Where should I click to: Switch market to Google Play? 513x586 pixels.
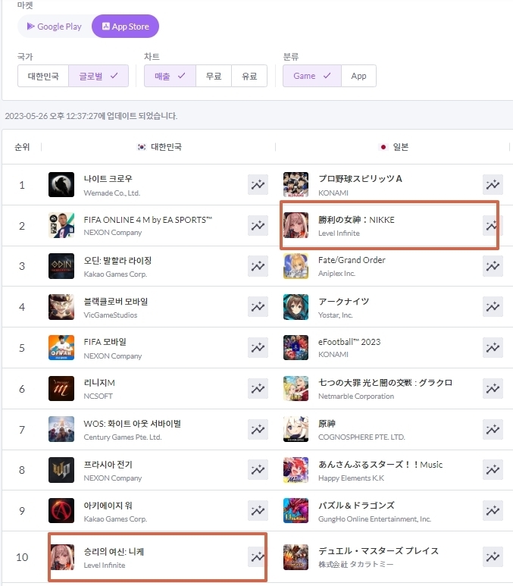click(x=55, y=27)
